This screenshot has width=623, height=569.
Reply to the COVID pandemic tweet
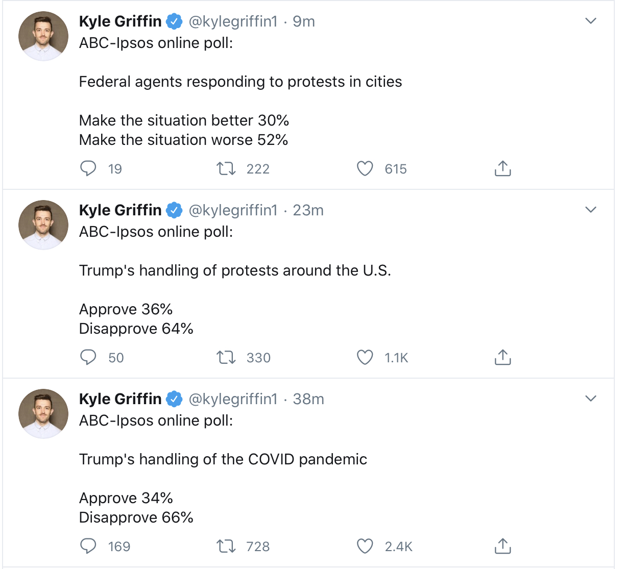(88, 546)
